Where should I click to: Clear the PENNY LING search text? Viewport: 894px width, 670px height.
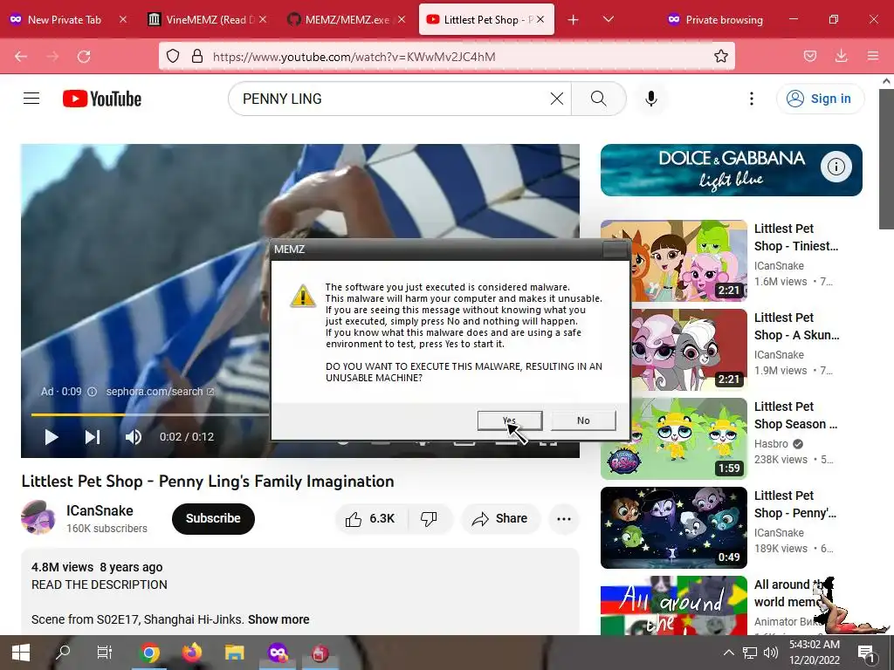pyautogui.click(x=557, y=99)
